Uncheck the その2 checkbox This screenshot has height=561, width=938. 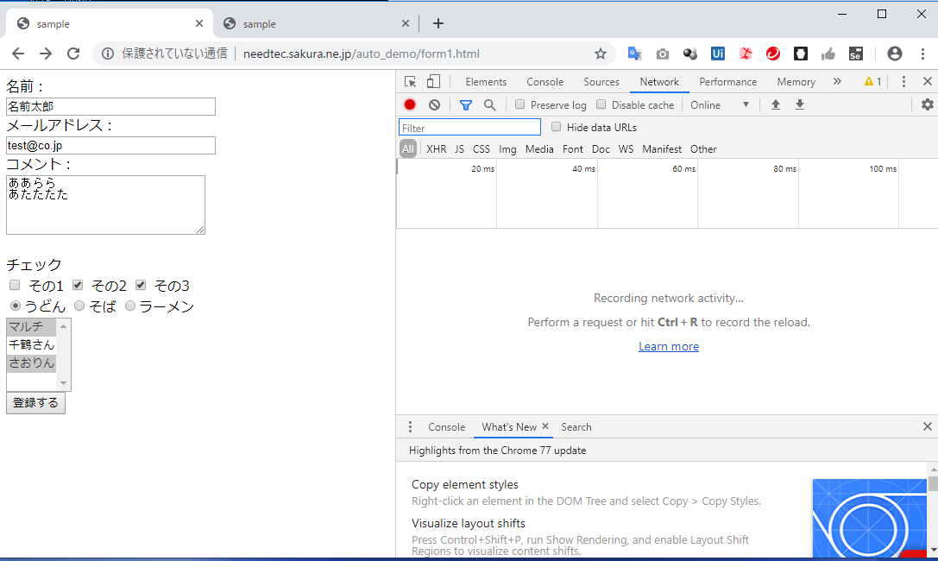78,285
